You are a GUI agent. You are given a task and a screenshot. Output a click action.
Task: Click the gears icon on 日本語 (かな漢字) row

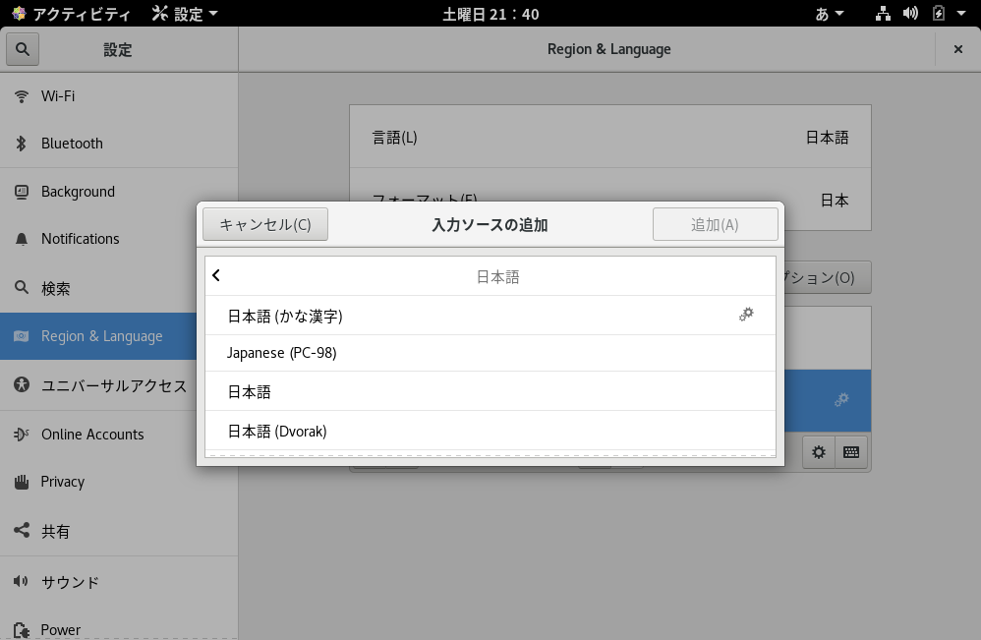(x=746, y=314)
